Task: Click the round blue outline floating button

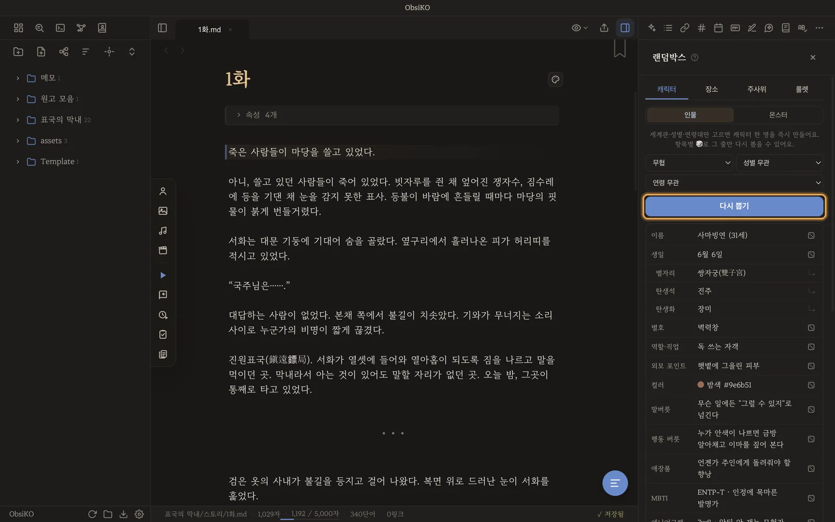Action: (615, 483)
